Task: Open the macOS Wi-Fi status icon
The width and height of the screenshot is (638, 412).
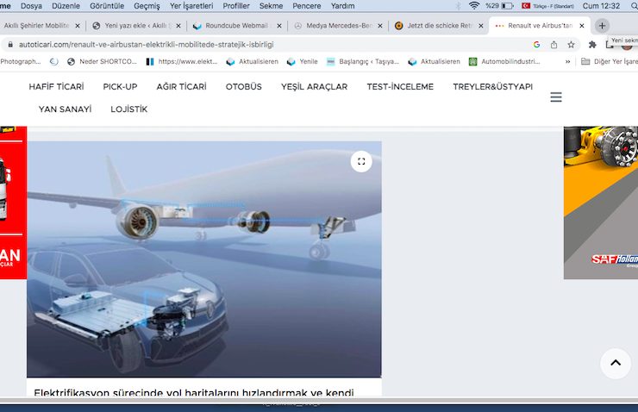Action: point(473,6)
